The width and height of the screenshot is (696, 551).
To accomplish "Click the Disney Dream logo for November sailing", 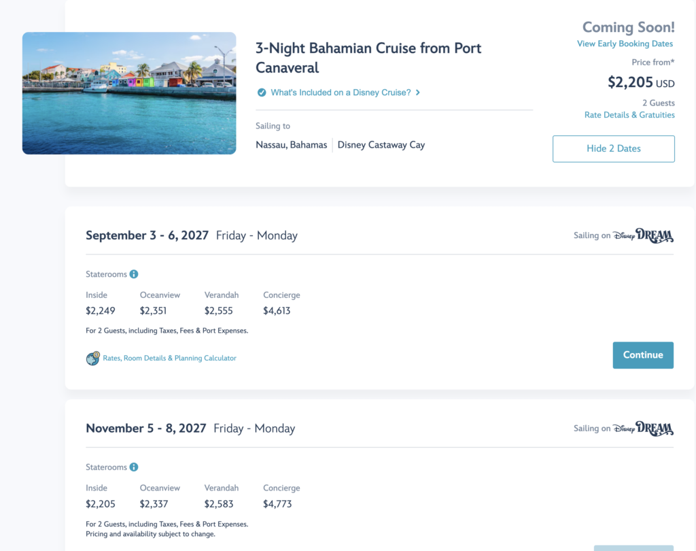I will point(643,429).
